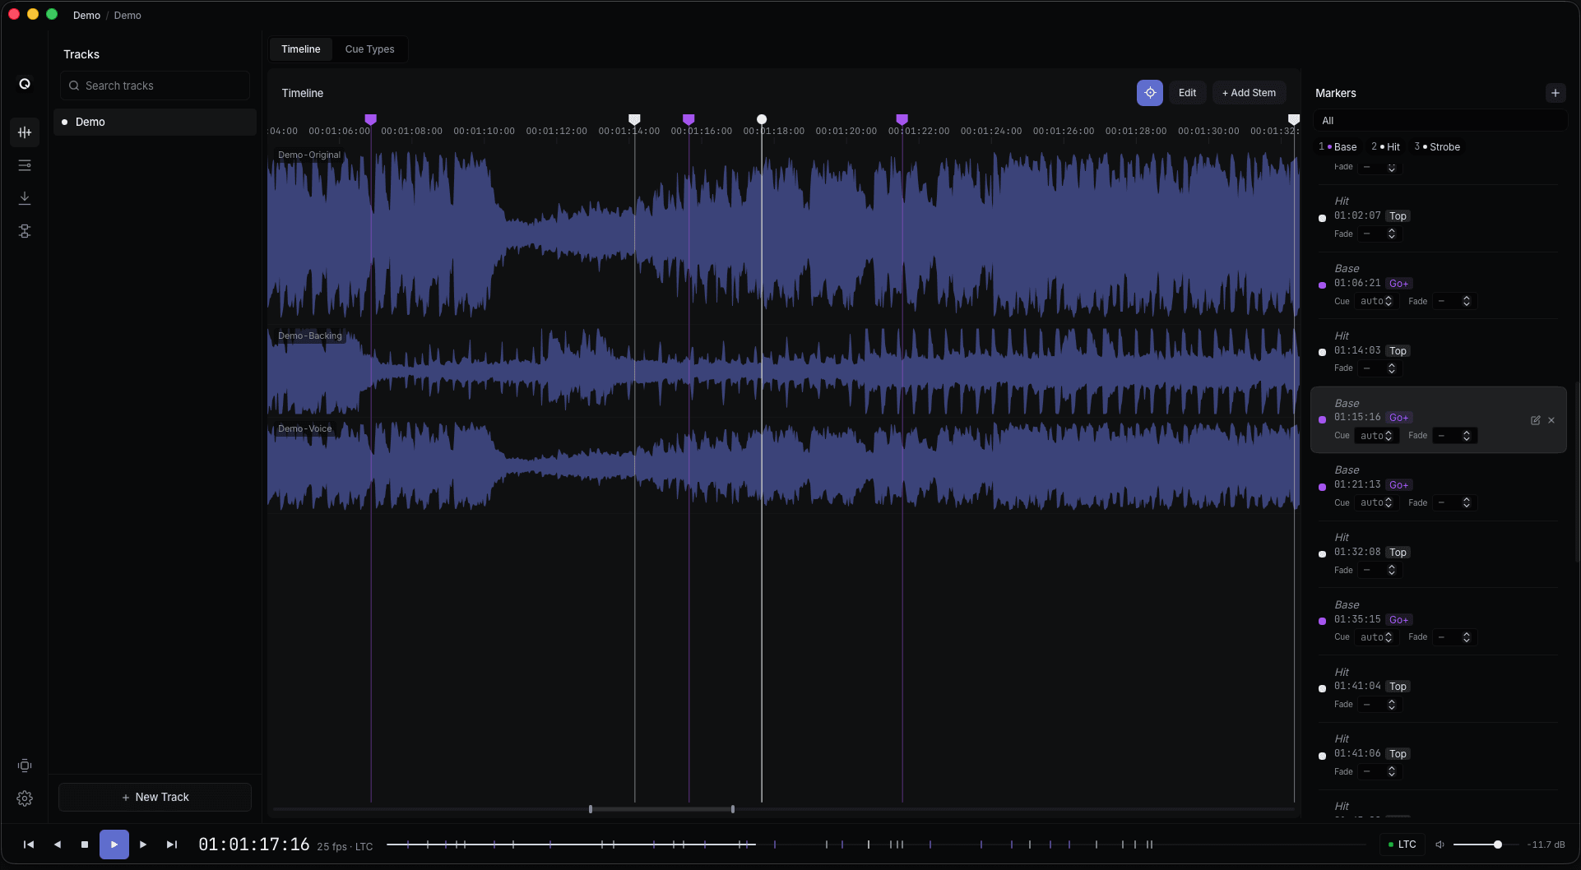
Task: Open Fade stepper for 01:02:07 Hit marker
Action: click(x=1379, y=234)
